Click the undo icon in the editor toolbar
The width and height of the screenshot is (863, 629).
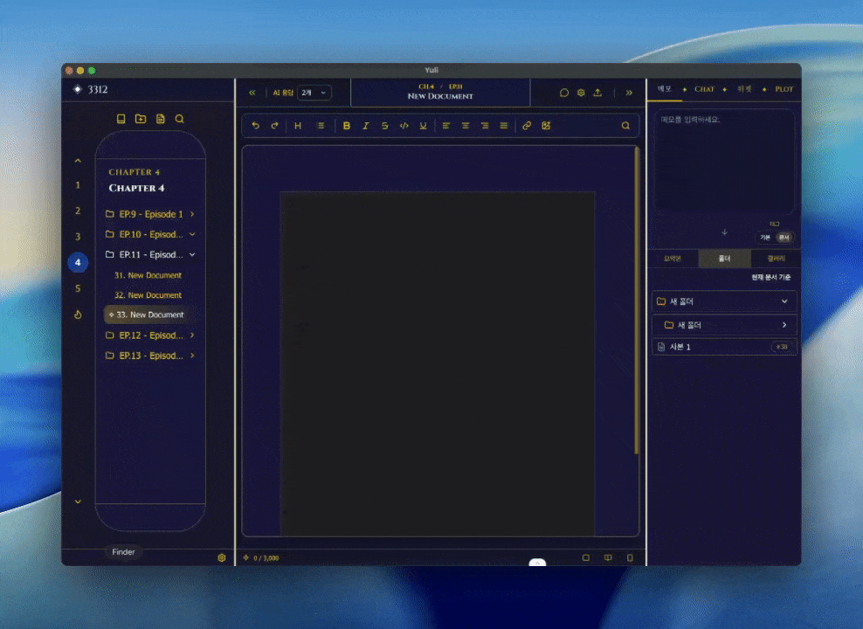click(255, 126)
